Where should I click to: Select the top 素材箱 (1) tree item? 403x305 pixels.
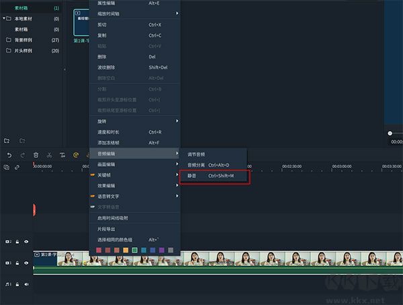click(x=31, y=8)
